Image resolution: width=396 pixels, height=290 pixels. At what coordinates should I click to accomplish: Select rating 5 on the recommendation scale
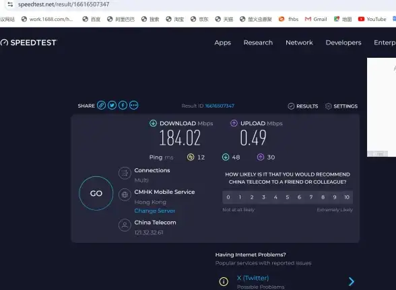[x=288, y=197]
